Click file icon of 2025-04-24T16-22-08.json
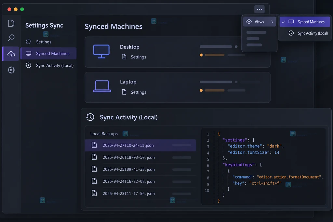This screenshot has height=222, width=333. (x=94, y=181)
